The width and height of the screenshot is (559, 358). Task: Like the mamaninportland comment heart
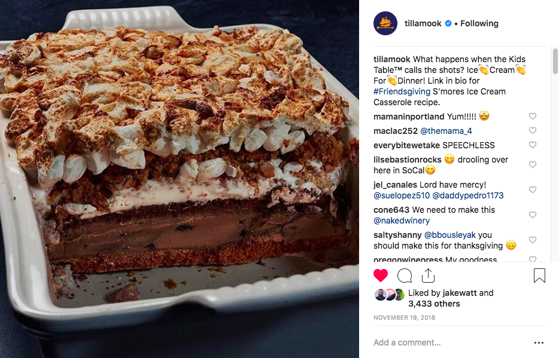click(533, 116)
